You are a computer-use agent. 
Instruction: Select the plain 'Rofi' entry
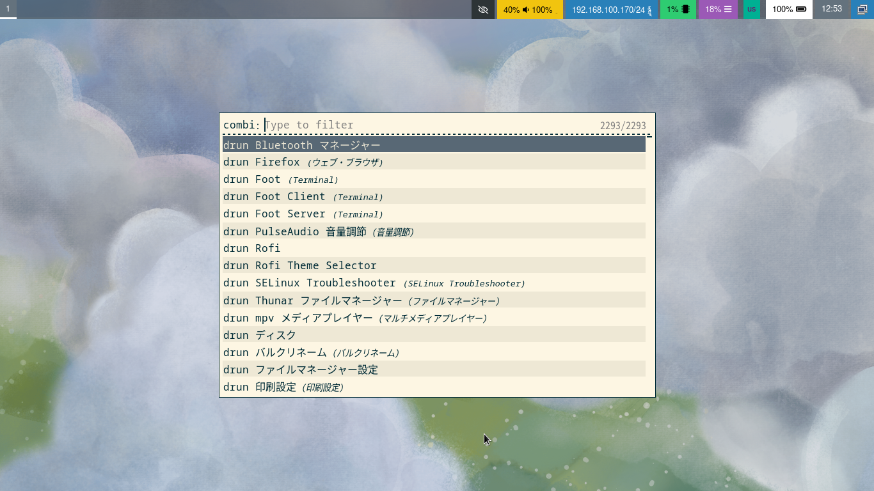434,249
